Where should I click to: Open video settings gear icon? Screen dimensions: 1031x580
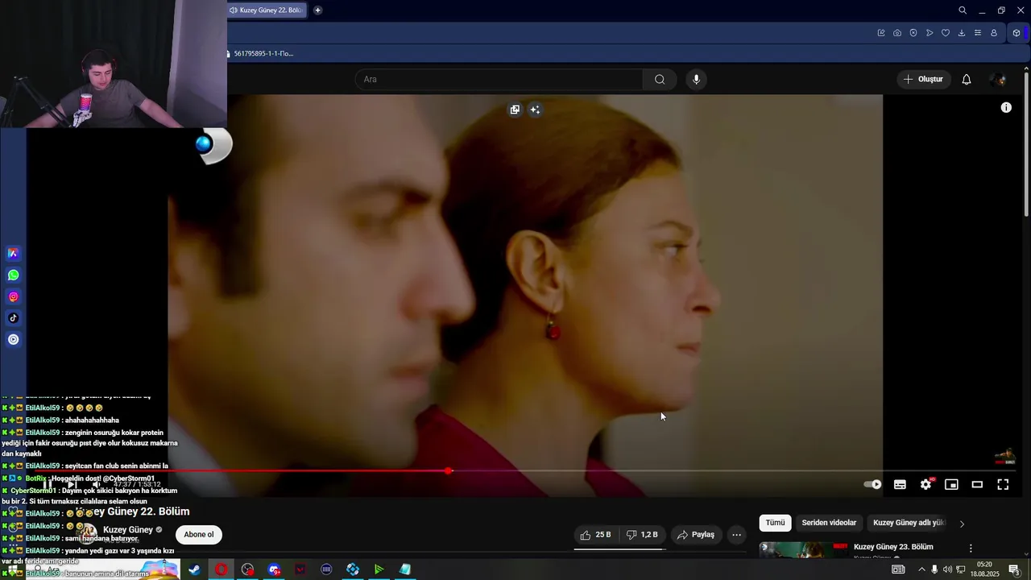(x=926, y=484)
